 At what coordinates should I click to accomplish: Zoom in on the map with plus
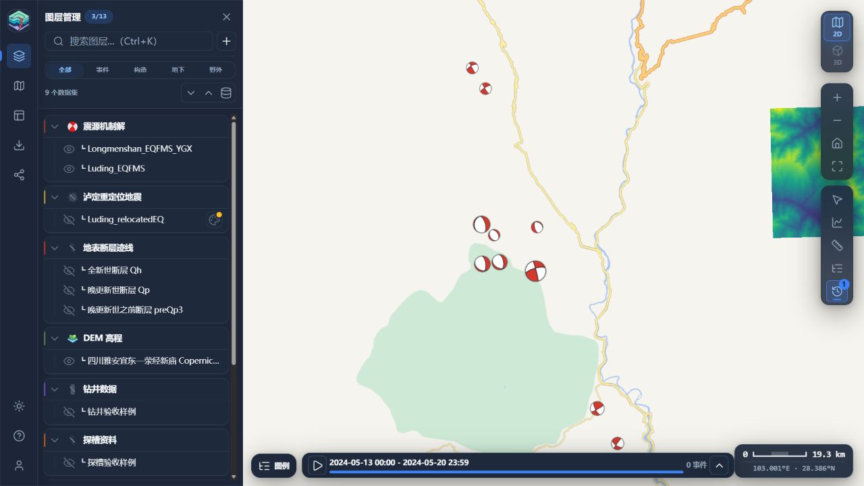837,98
